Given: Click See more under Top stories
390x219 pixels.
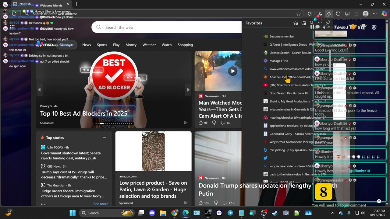Looking at the screenshot, I should pyautogui.click(x=101, y=204).
